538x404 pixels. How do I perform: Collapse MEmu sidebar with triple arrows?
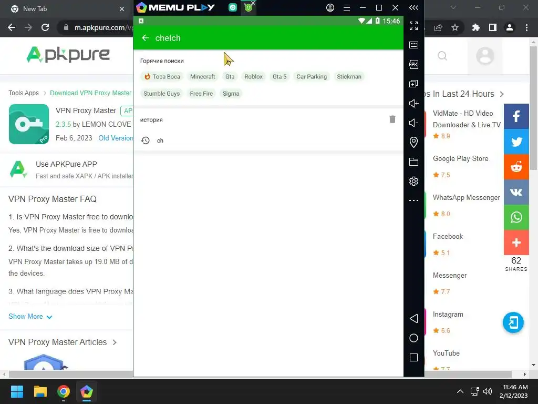tap(413, 7)
